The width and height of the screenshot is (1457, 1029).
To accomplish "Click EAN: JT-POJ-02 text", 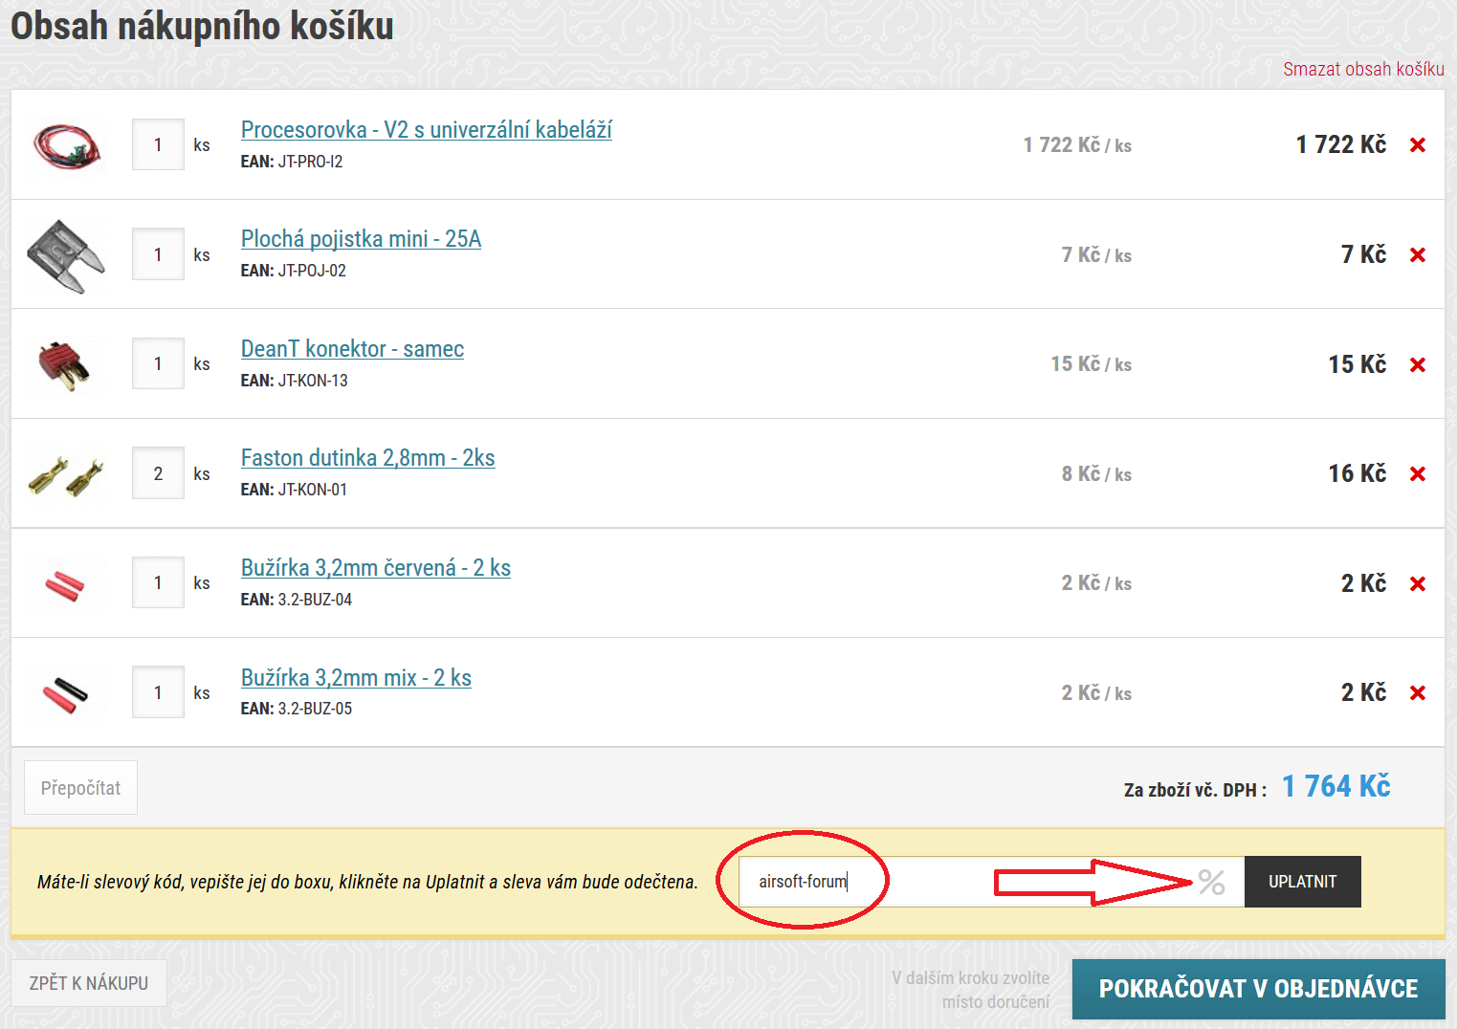I will tap(294, 271).
